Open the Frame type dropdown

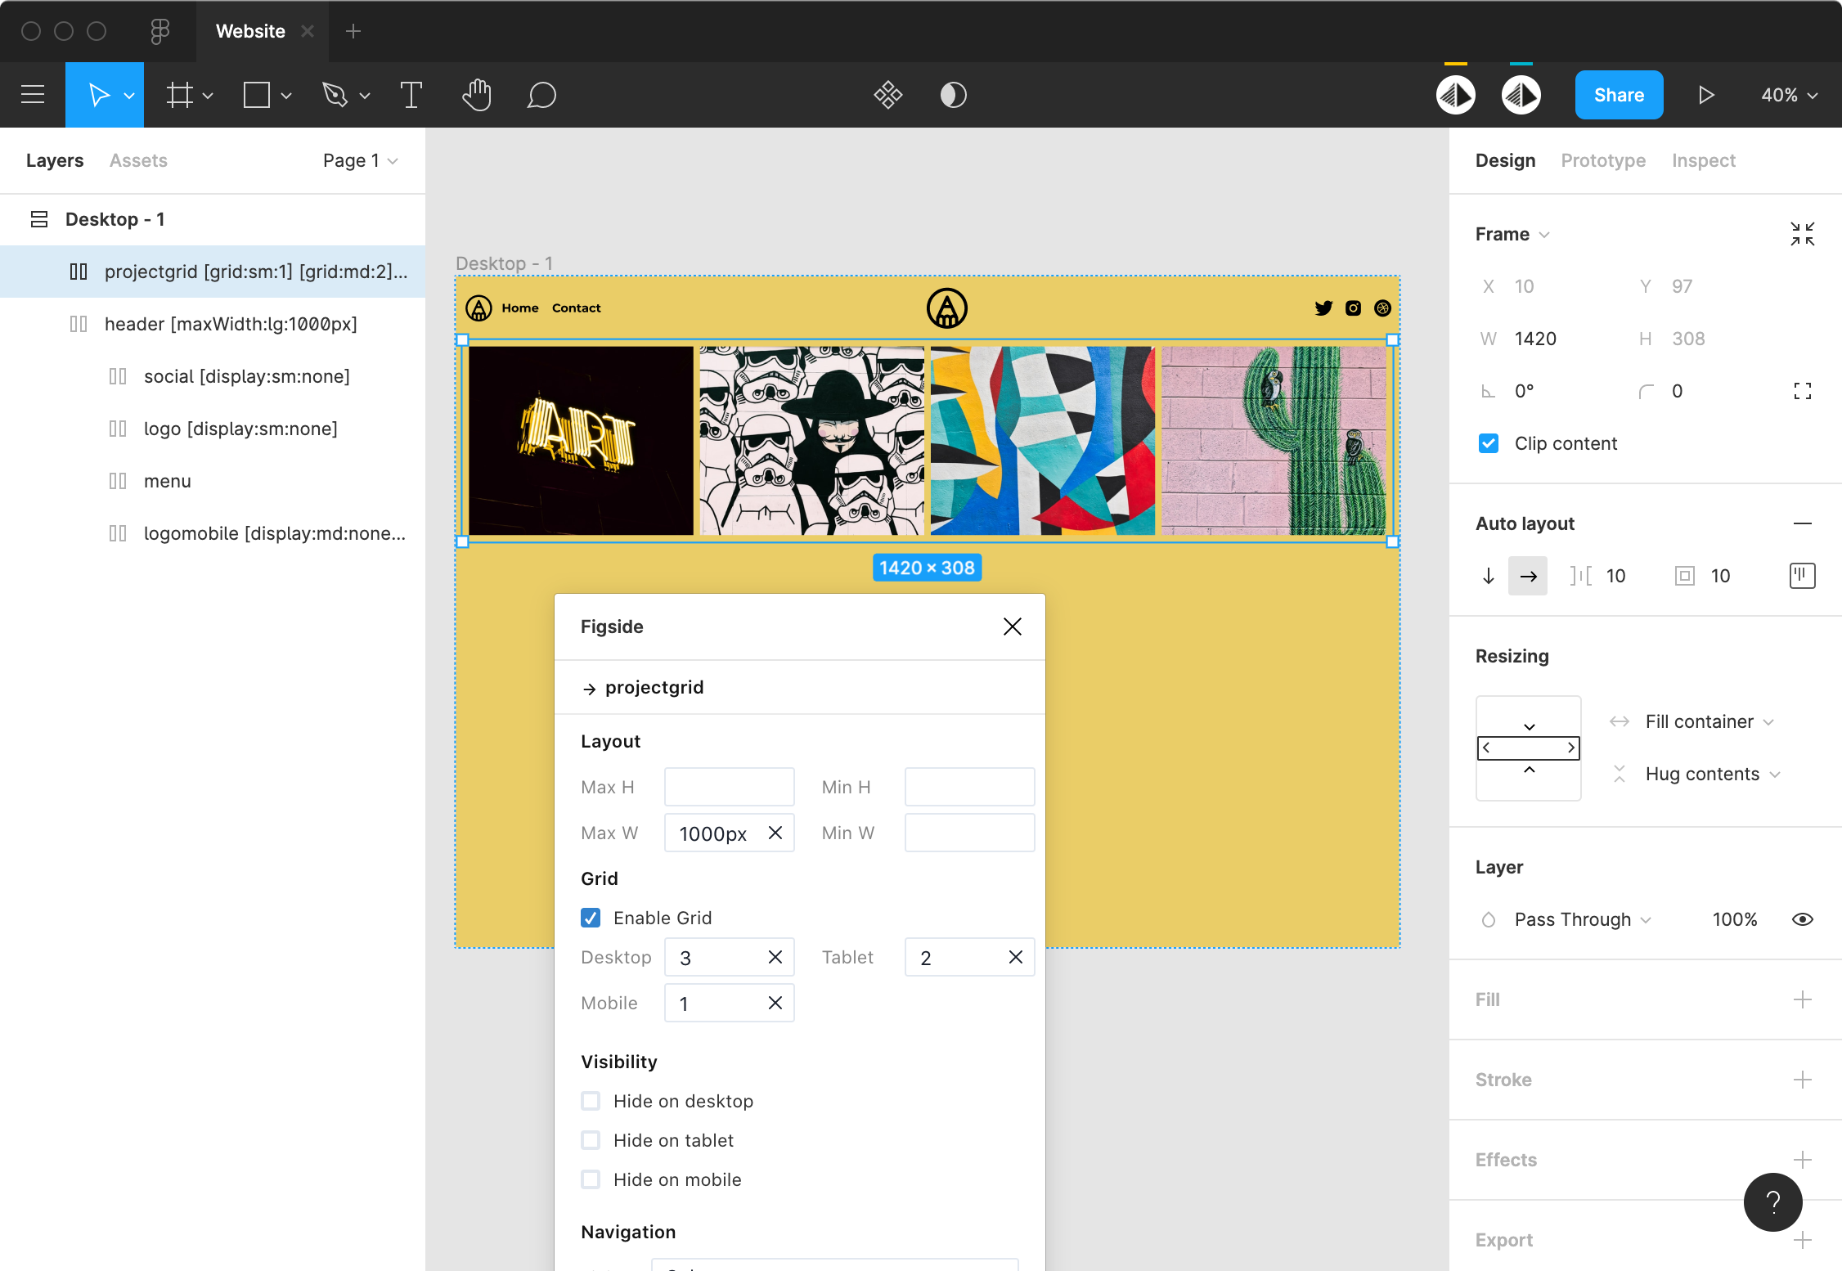click(1512, 234)
